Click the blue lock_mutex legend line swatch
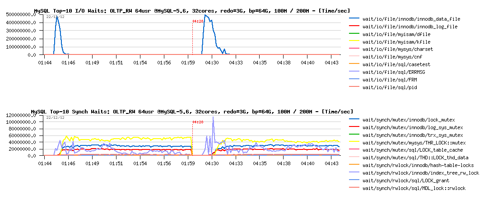This screenshot has height=203, width=484. (x=354, y=120)
